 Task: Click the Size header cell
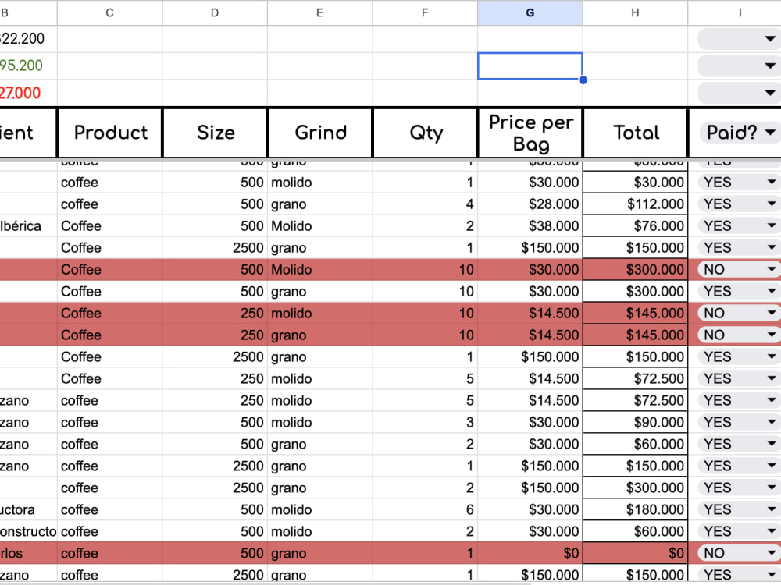coord(216,133)
